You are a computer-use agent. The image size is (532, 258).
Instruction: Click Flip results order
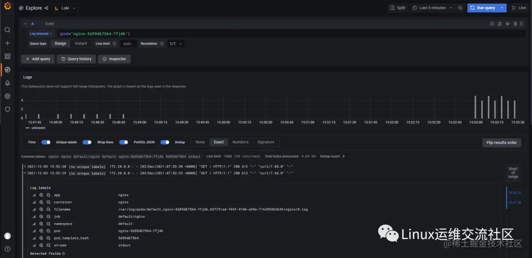[501, 143]
